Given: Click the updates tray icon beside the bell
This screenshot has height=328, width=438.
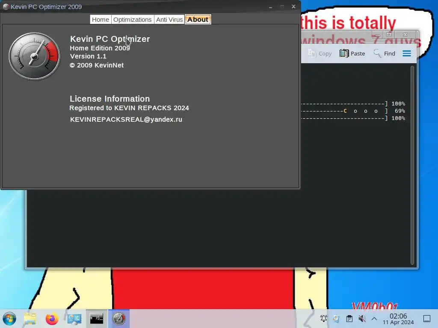Looking at the screenshot, I should tap(336, 319).
